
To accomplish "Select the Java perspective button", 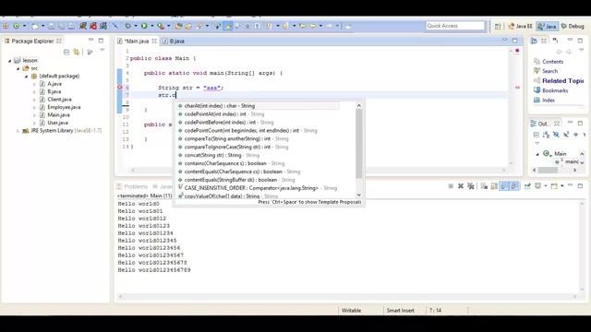I will 548,27.
